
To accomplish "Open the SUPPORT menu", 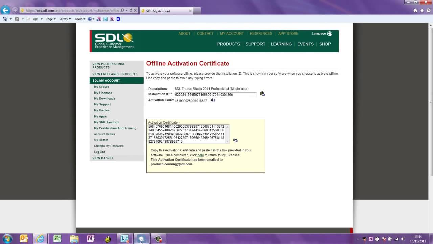I will pyautogui.click(x=255, y=44).
